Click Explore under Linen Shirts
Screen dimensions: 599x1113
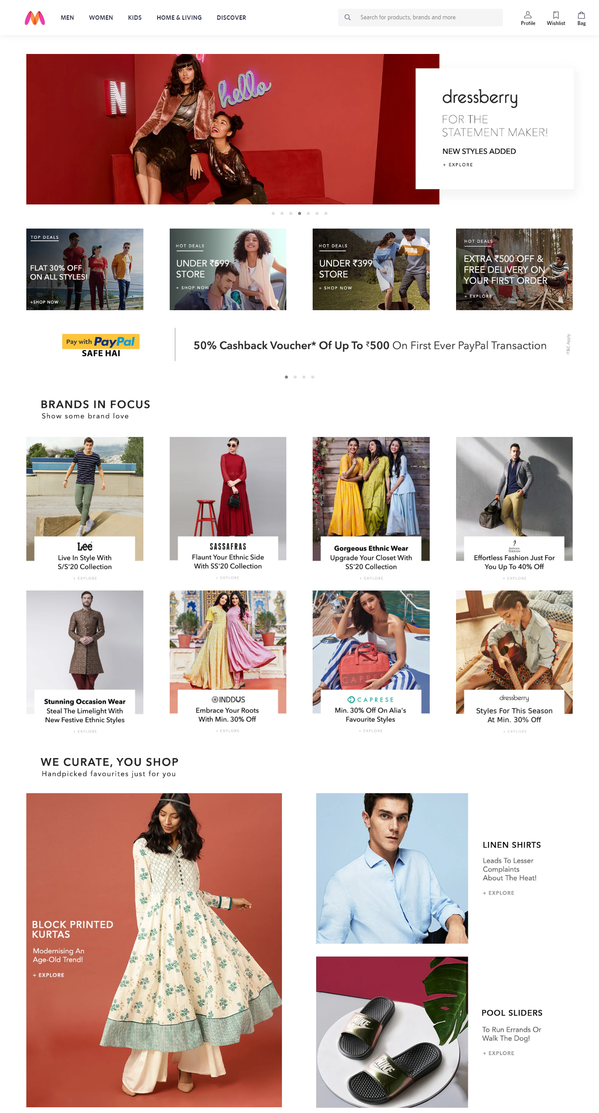tap(499, 893)
